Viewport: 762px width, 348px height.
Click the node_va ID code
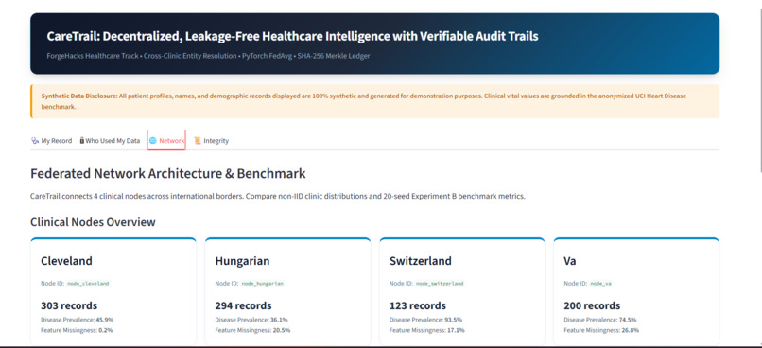pyautogui.click(x=600, y=283)
